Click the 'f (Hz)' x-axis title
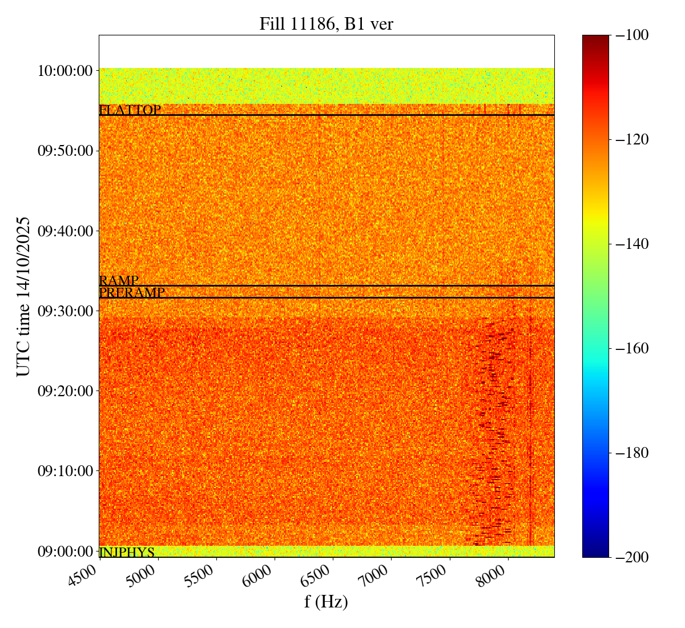The image size is (685, 628). tap(326, 601)
